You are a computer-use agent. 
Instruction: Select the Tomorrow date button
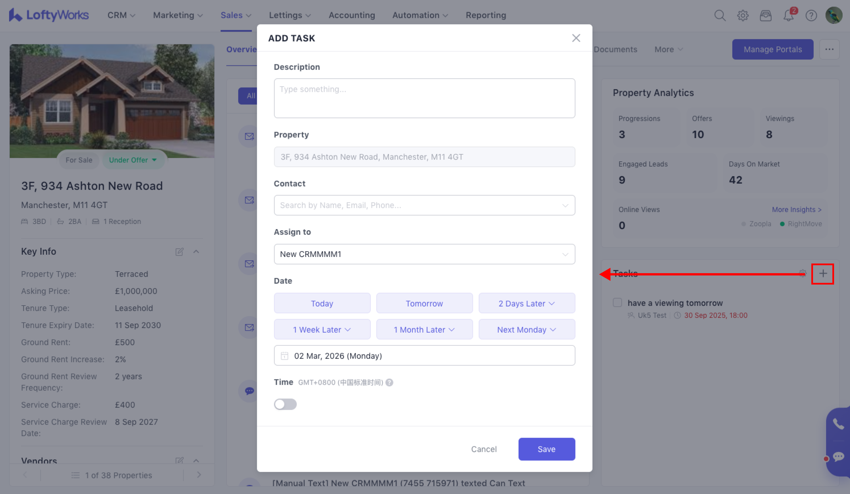[x=424, y=303]
